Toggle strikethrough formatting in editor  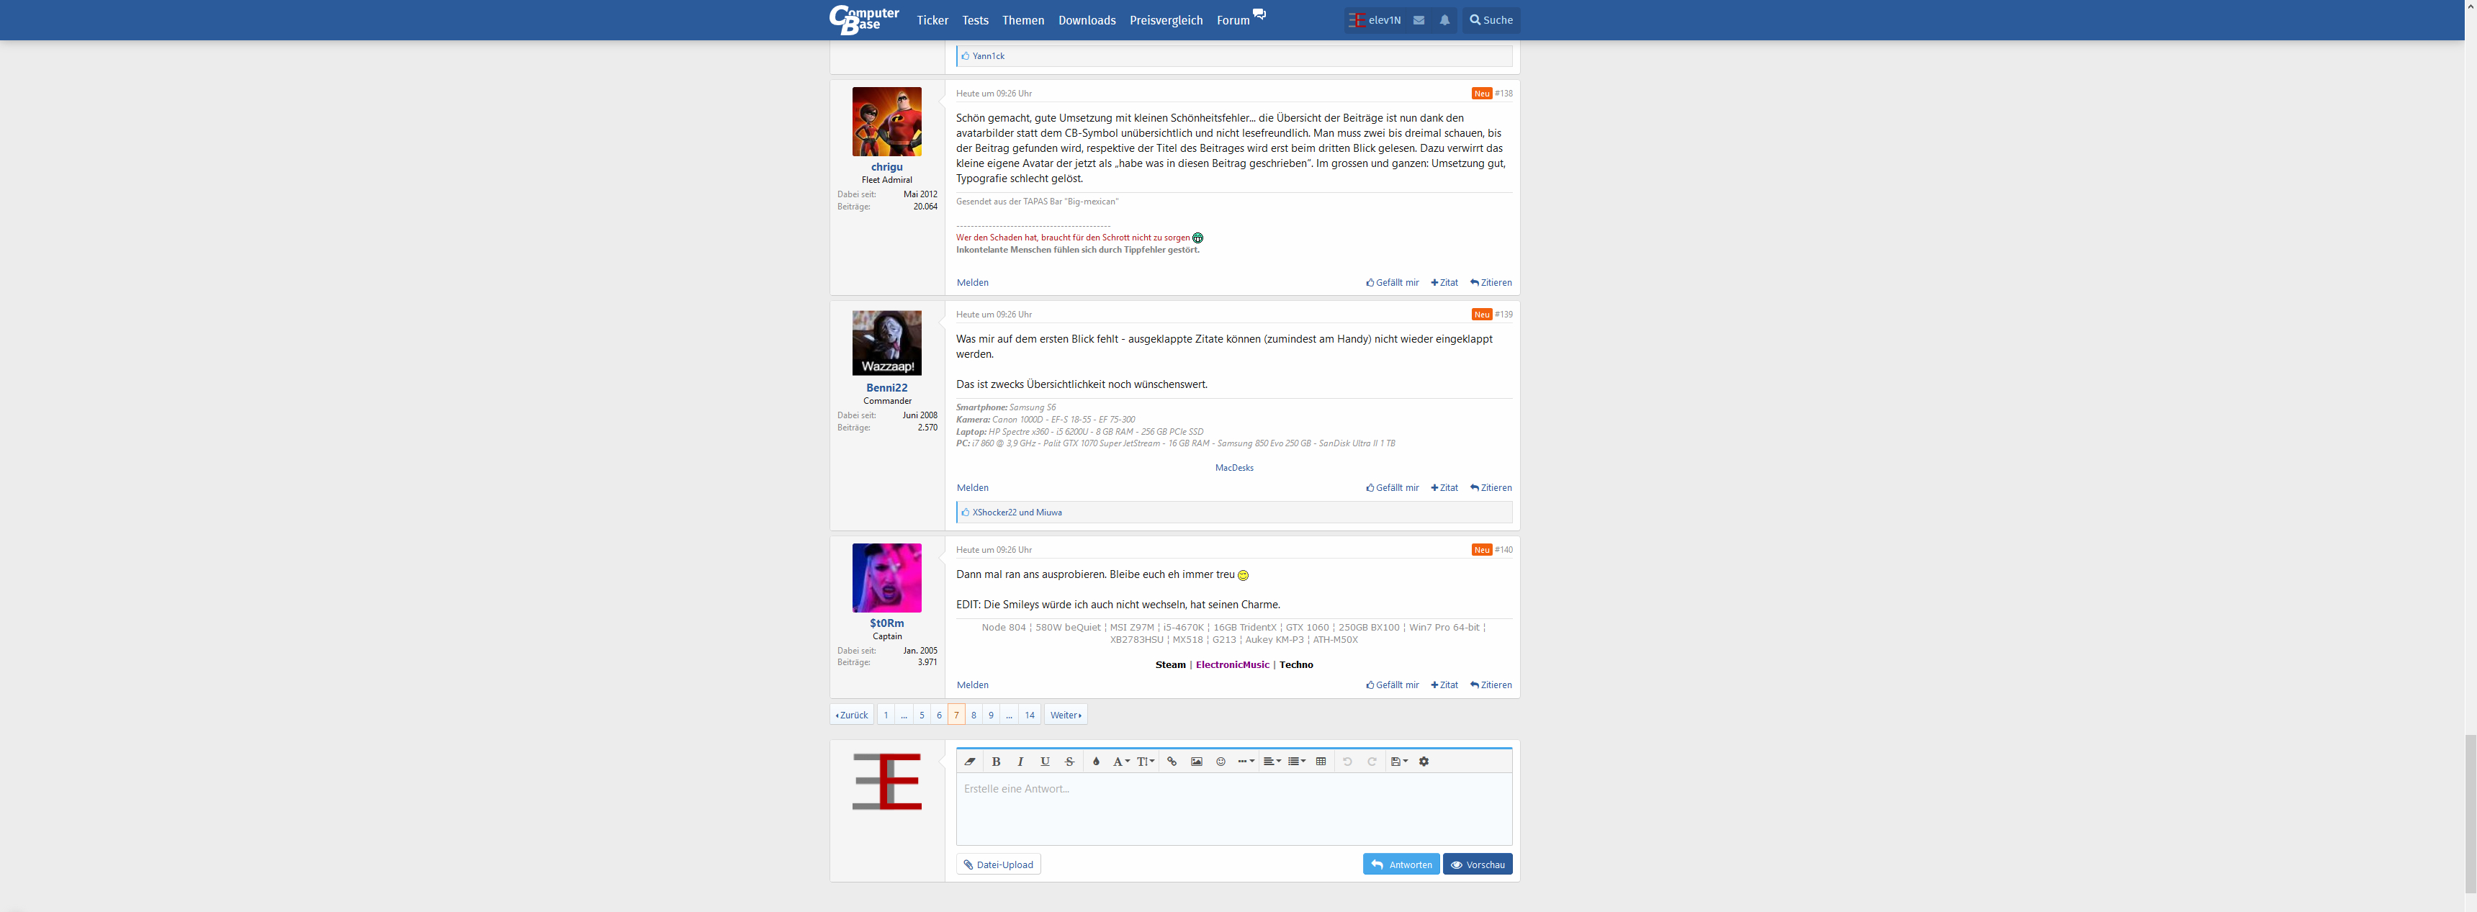1069,761
